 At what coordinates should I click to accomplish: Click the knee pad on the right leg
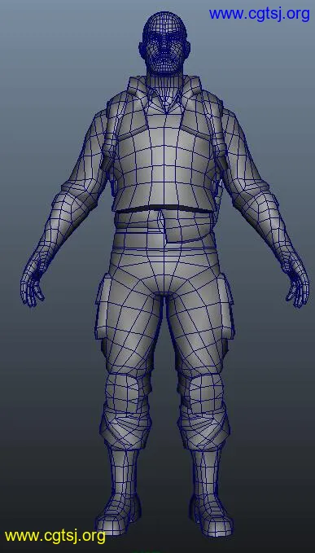coord(202,392)
